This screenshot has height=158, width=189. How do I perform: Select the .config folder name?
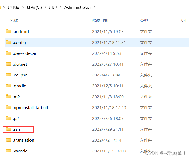pos(19,43)
